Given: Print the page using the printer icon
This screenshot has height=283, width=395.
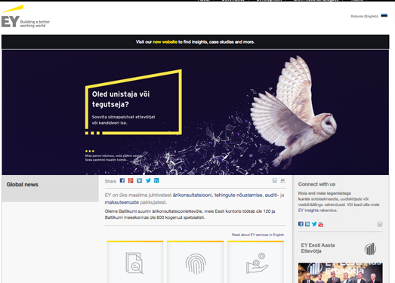Looking at the screenshot, I should click(x=283, y=180).
